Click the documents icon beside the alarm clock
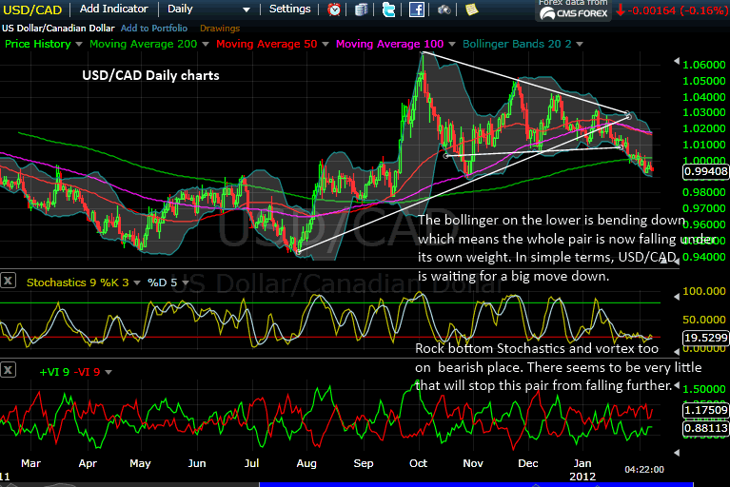730x487 pixels. point(361,10)
